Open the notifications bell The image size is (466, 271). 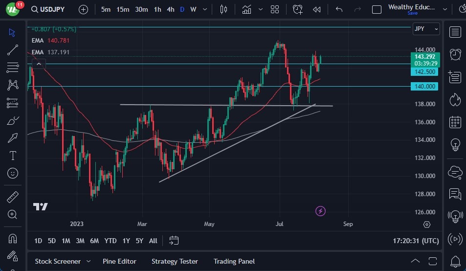pyautogui.click(x=455, y=262)
